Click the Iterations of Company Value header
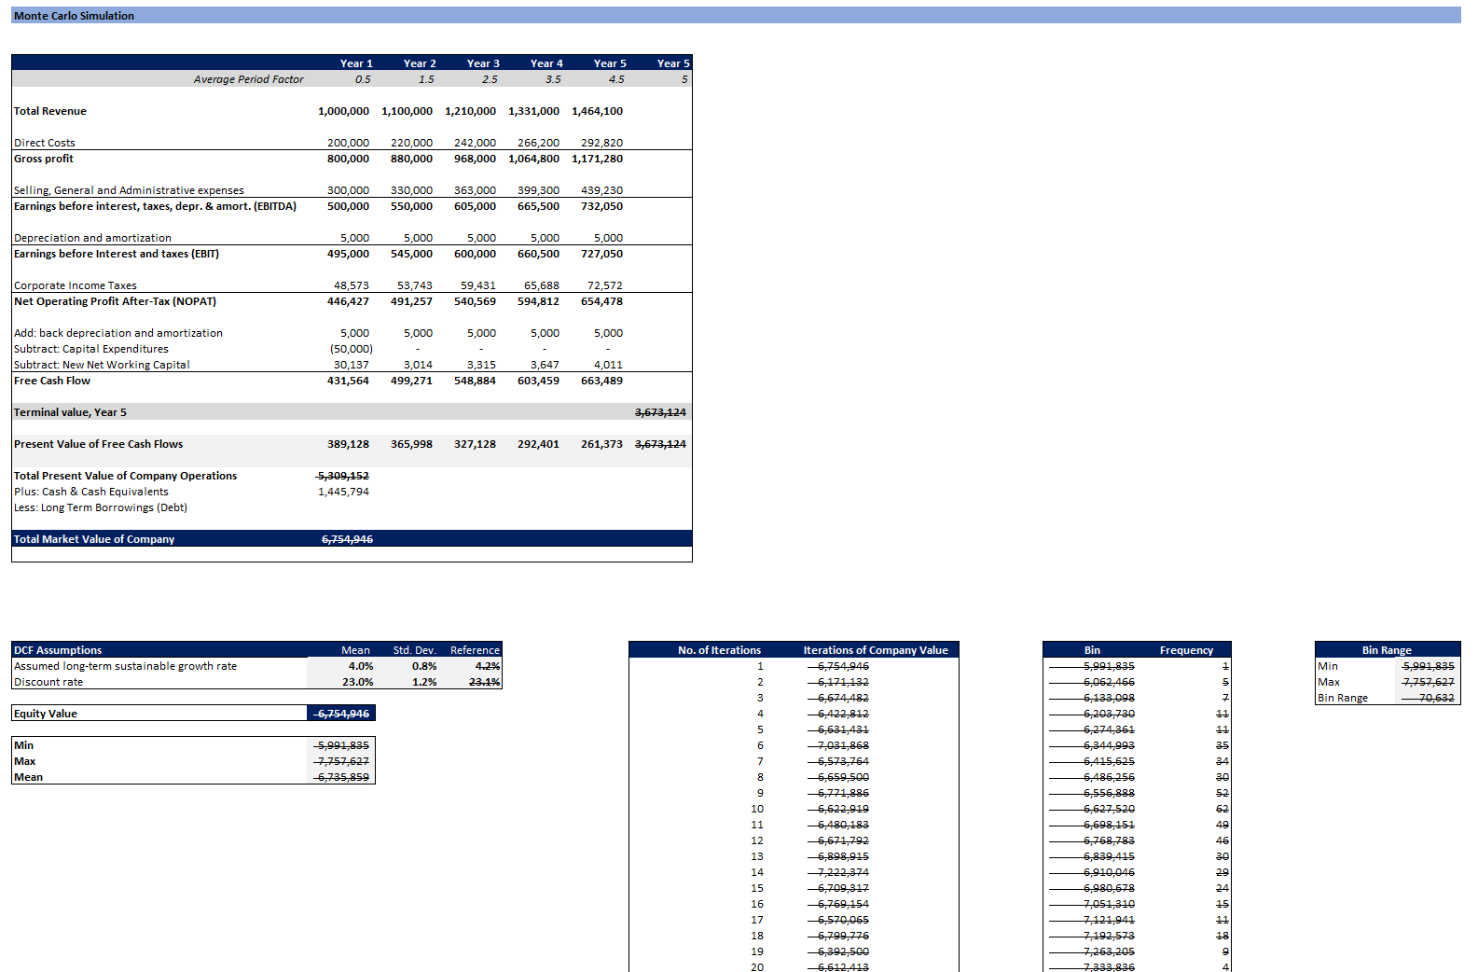 (875, 650)
